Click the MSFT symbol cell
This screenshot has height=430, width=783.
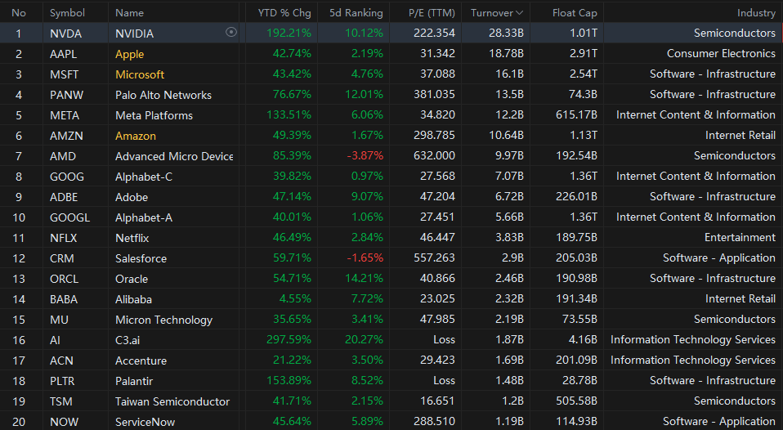64,74
